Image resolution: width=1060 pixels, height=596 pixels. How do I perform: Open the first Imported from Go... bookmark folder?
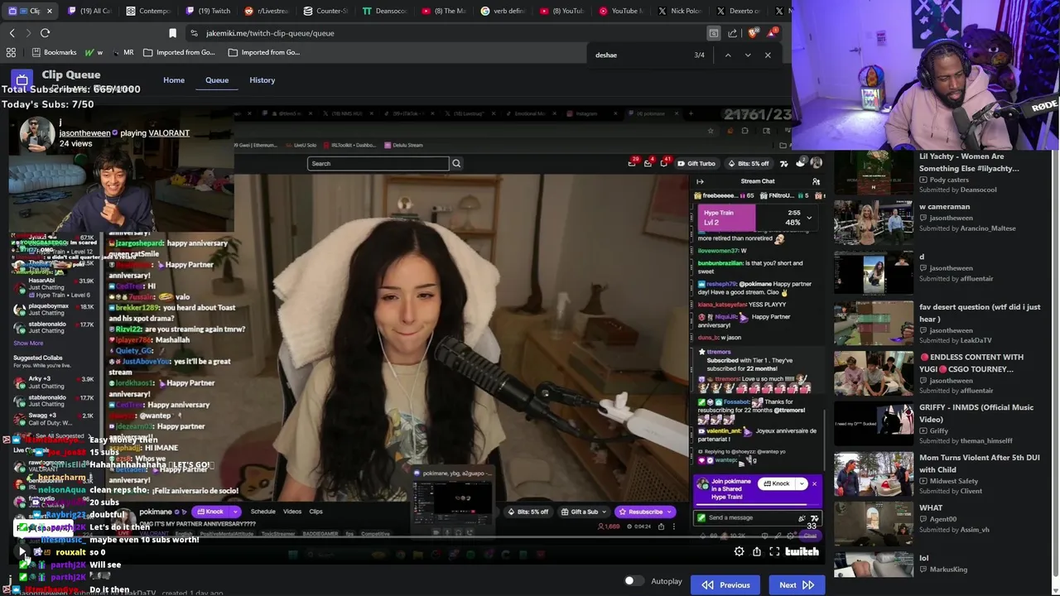point(178,52)
